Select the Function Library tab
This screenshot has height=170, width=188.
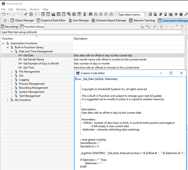[32, 27]
